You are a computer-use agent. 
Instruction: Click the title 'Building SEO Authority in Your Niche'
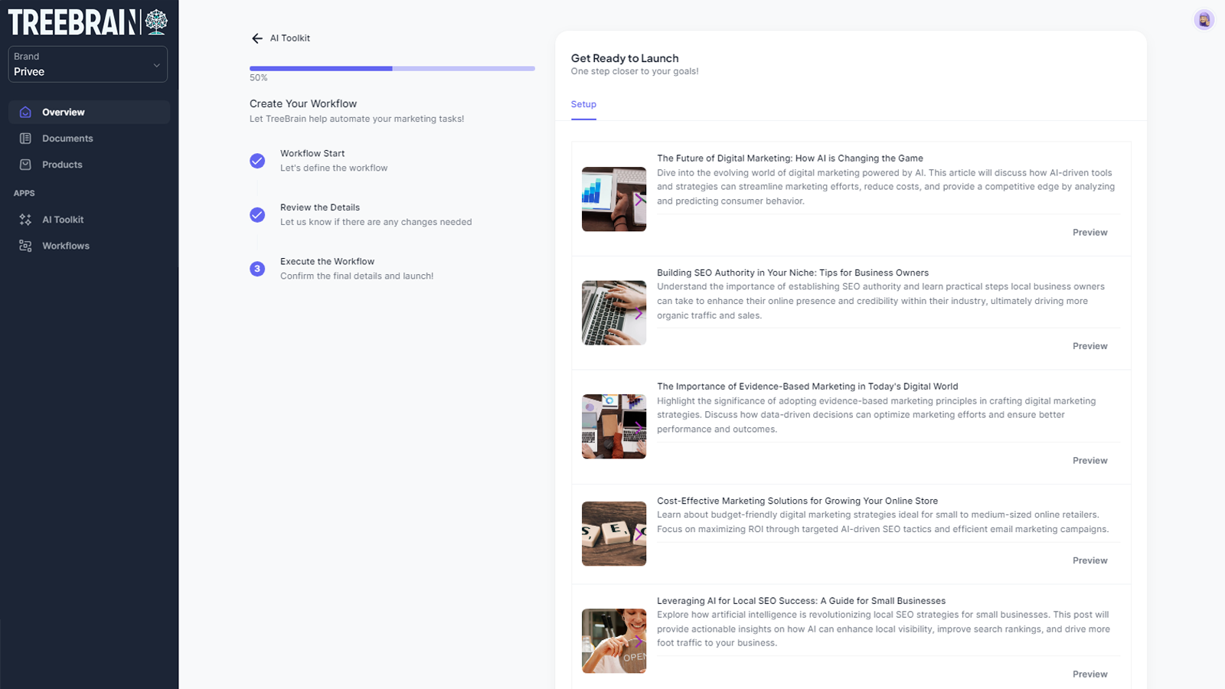pos(792,273)
